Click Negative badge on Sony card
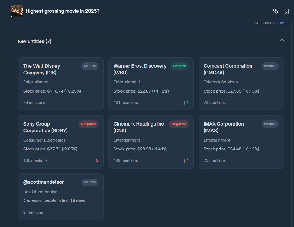Image resolution: width=294 pixels, height=227 pixels. 88,124
